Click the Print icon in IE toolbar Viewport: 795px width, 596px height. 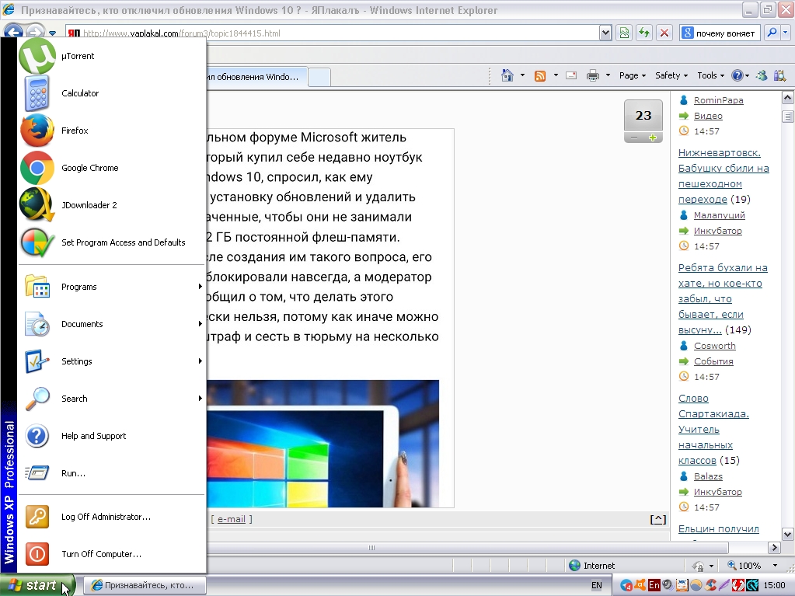click(592, 75)
